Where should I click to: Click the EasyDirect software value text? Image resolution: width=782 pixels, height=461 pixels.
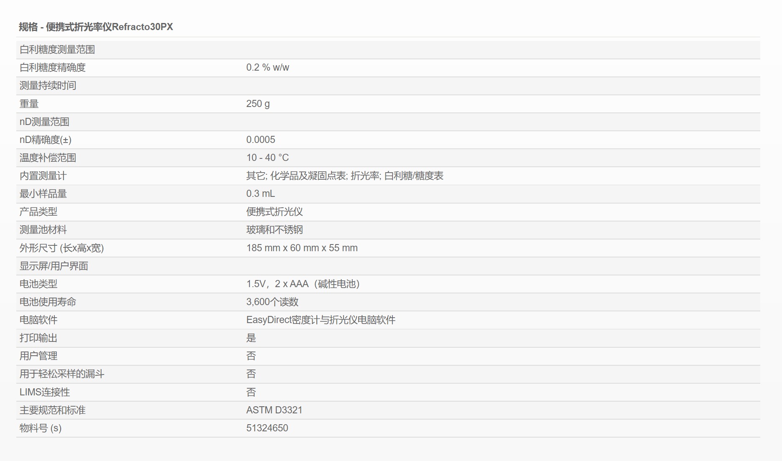321,320
